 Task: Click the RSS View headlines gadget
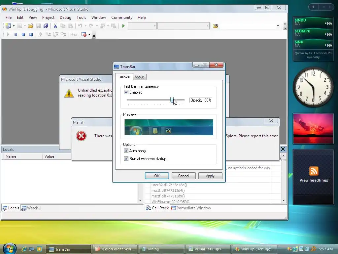pos(313,177)
